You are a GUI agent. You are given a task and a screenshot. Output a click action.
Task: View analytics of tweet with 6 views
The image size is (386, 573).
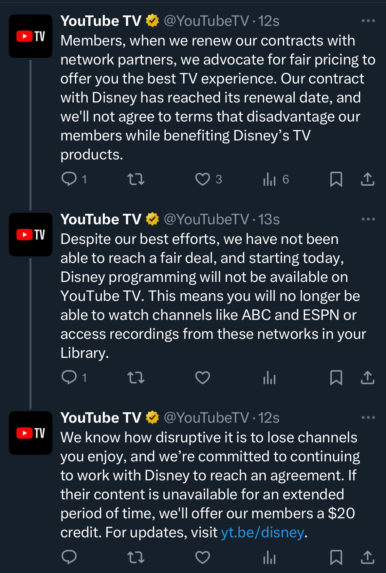[269, 179]
